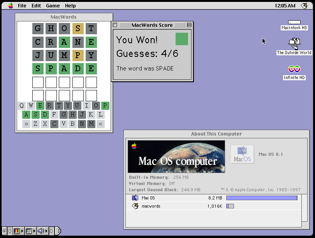Click the Mac OS memory usage bar

(x=262, y=198)
